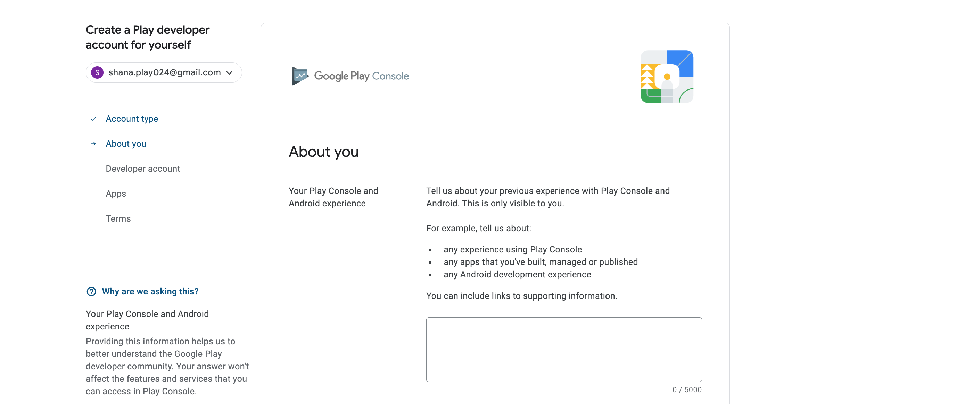Open the Developer account step
Screen dimensions: 965x404
(x=143, y=169)
